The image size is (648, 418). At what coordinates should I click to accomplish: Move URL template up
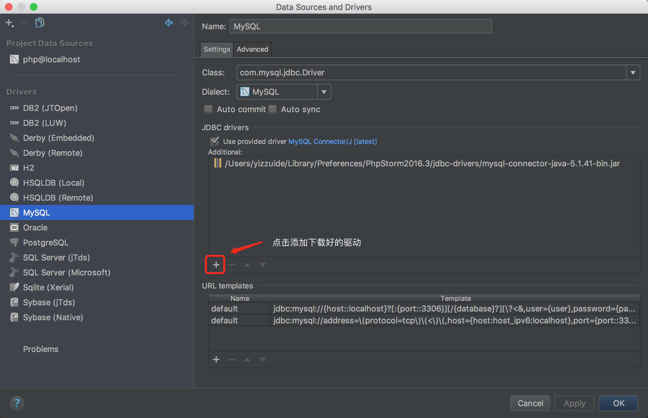coord(247,359)
